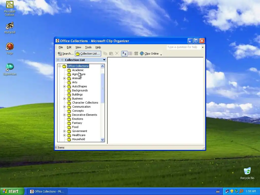This screenshot has width=260, height=195.
Task: Click the 'Type a question for help' box
Action: coord(184,47)
